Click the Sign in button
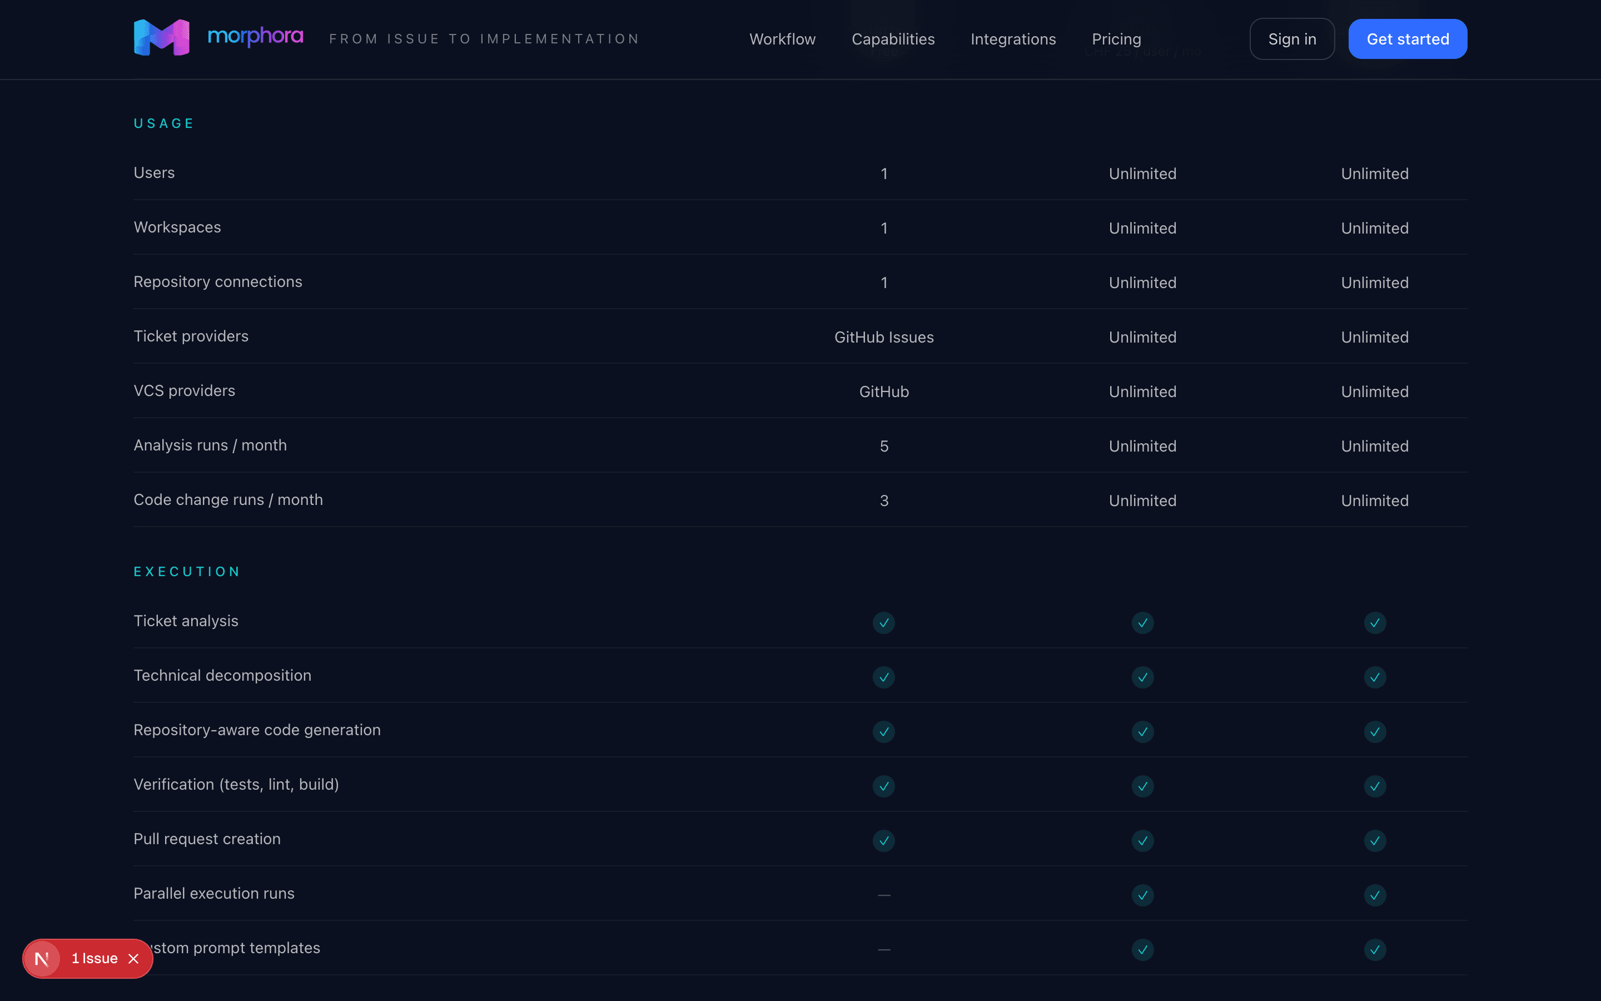 pyautogui.click(x=1292, y=38)
